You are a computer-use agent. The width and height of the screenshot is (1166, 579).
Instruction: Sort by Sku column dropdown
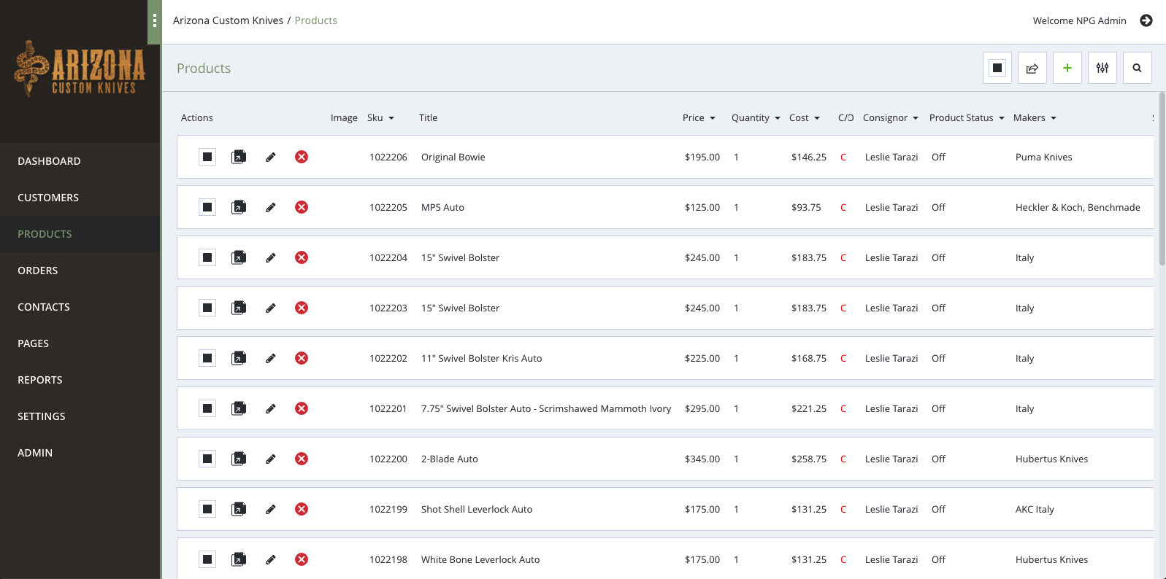[380, 117]
